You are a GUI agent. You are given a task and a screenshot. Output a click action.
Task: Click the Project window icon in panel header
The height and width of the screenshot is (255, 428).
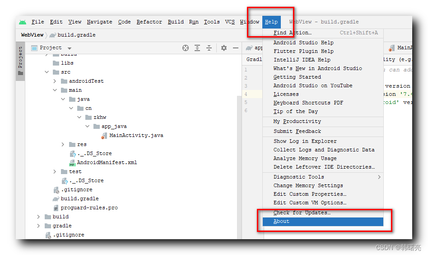coord(34,48)
